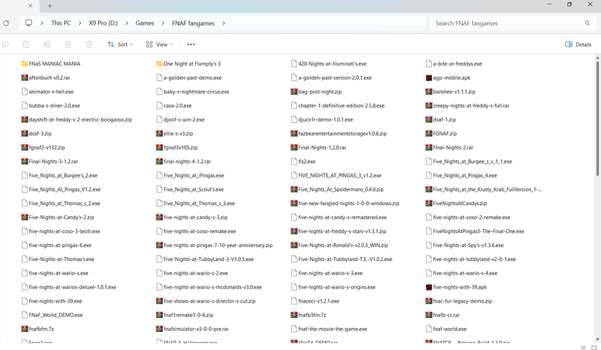Select five-nights-at-pingas-7-10-year-anniversary.zip

click(214, 245)
